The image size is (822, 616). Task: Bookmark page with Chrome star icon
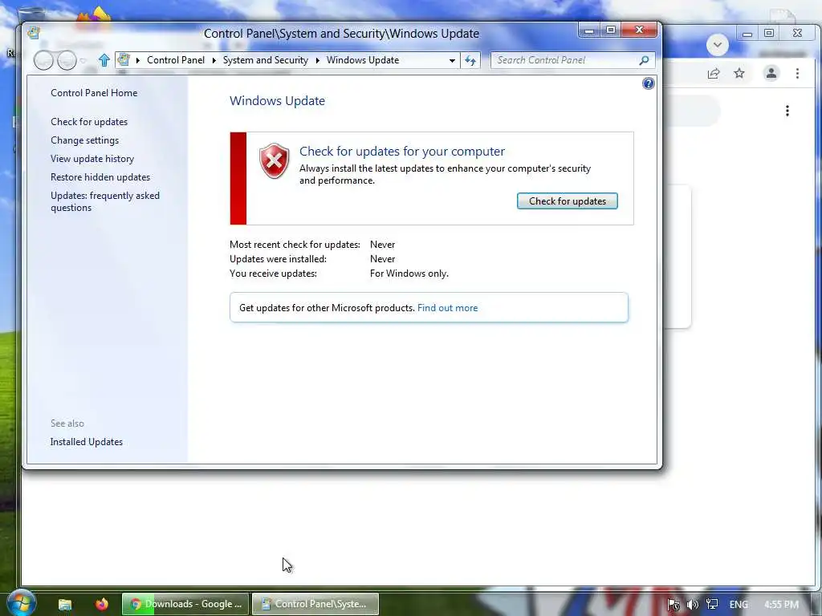coord(739,73)
